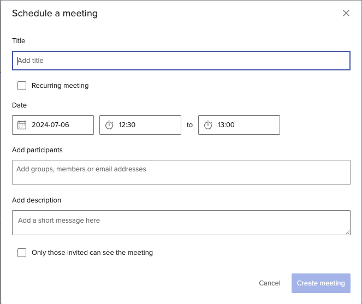
Task: Click the Title field label
Action: pos(19,41)
